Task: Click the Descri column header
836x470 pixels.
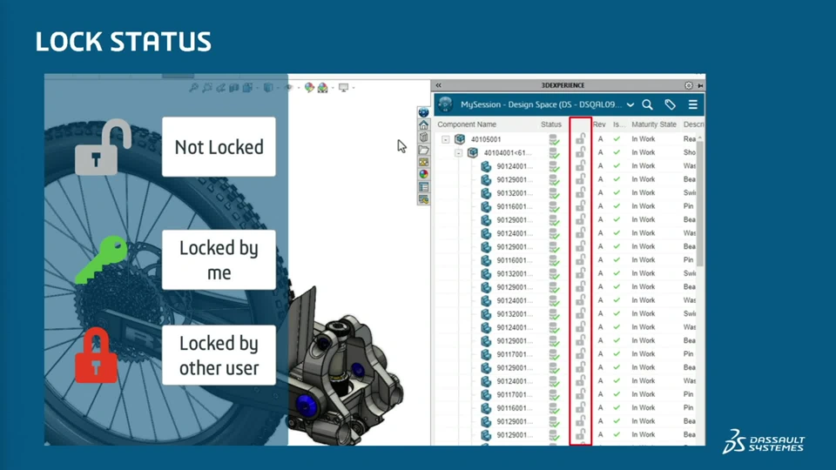Action: 693,124
